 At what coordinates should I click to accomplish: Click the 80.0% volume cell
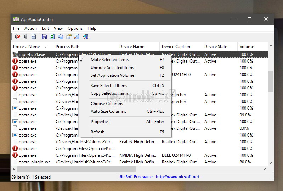(x=245, y=162)
